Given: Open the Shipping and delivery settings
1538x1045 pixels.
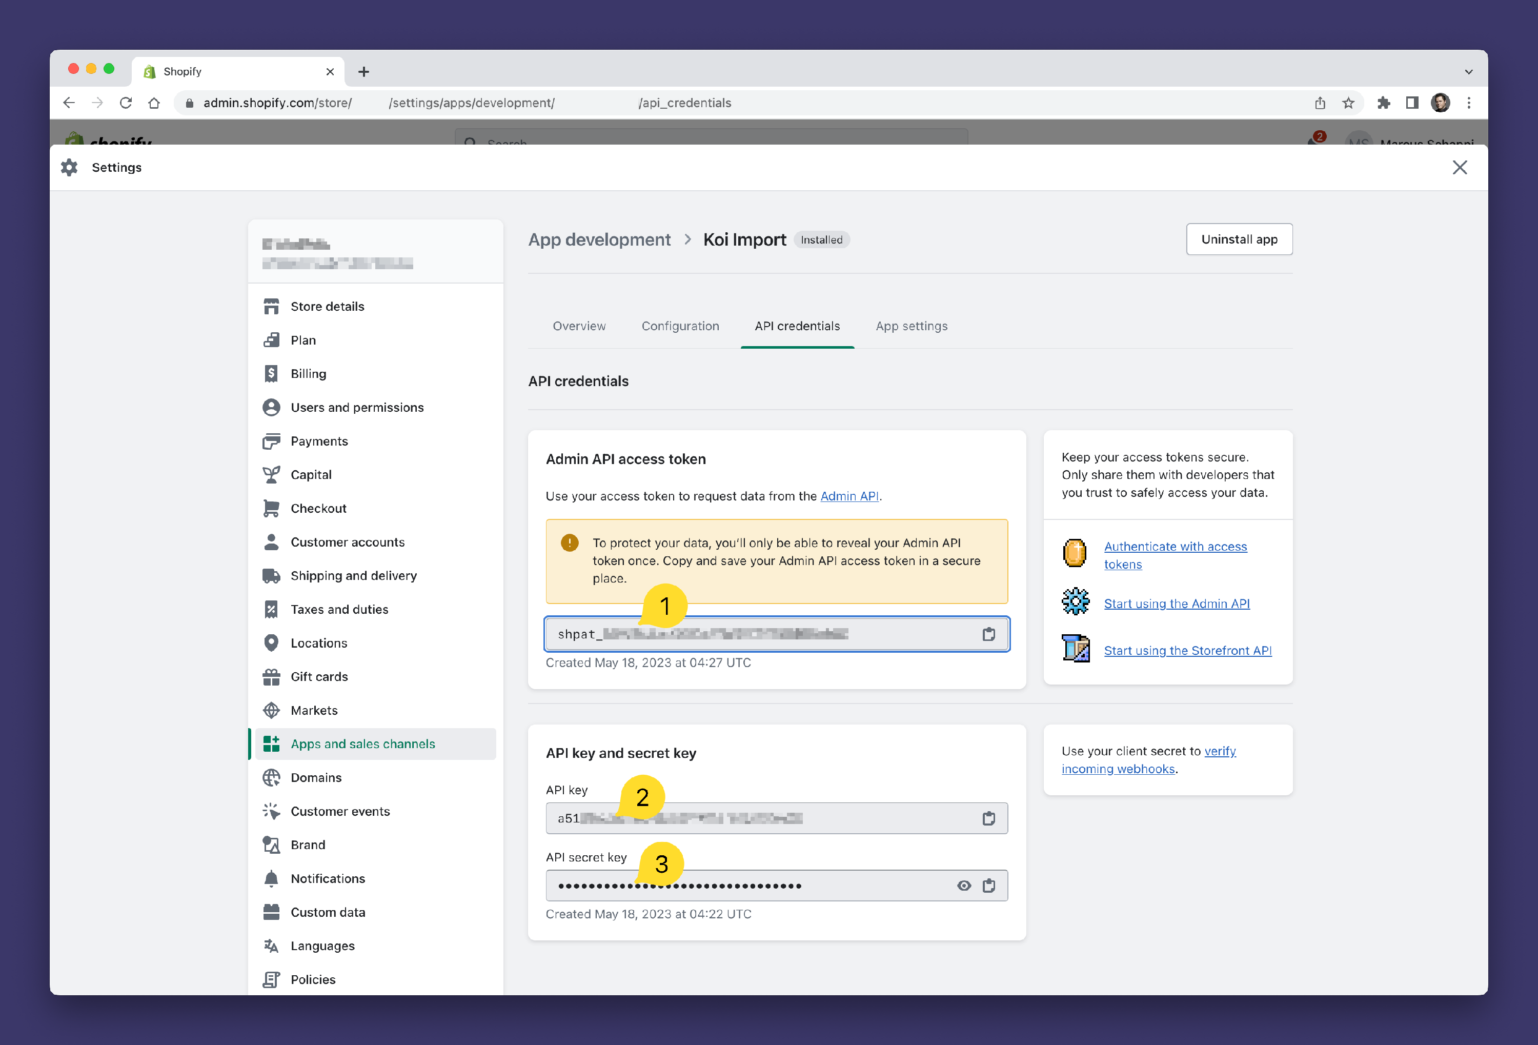Looking at the screenshot, I should [x=353, y=576].
